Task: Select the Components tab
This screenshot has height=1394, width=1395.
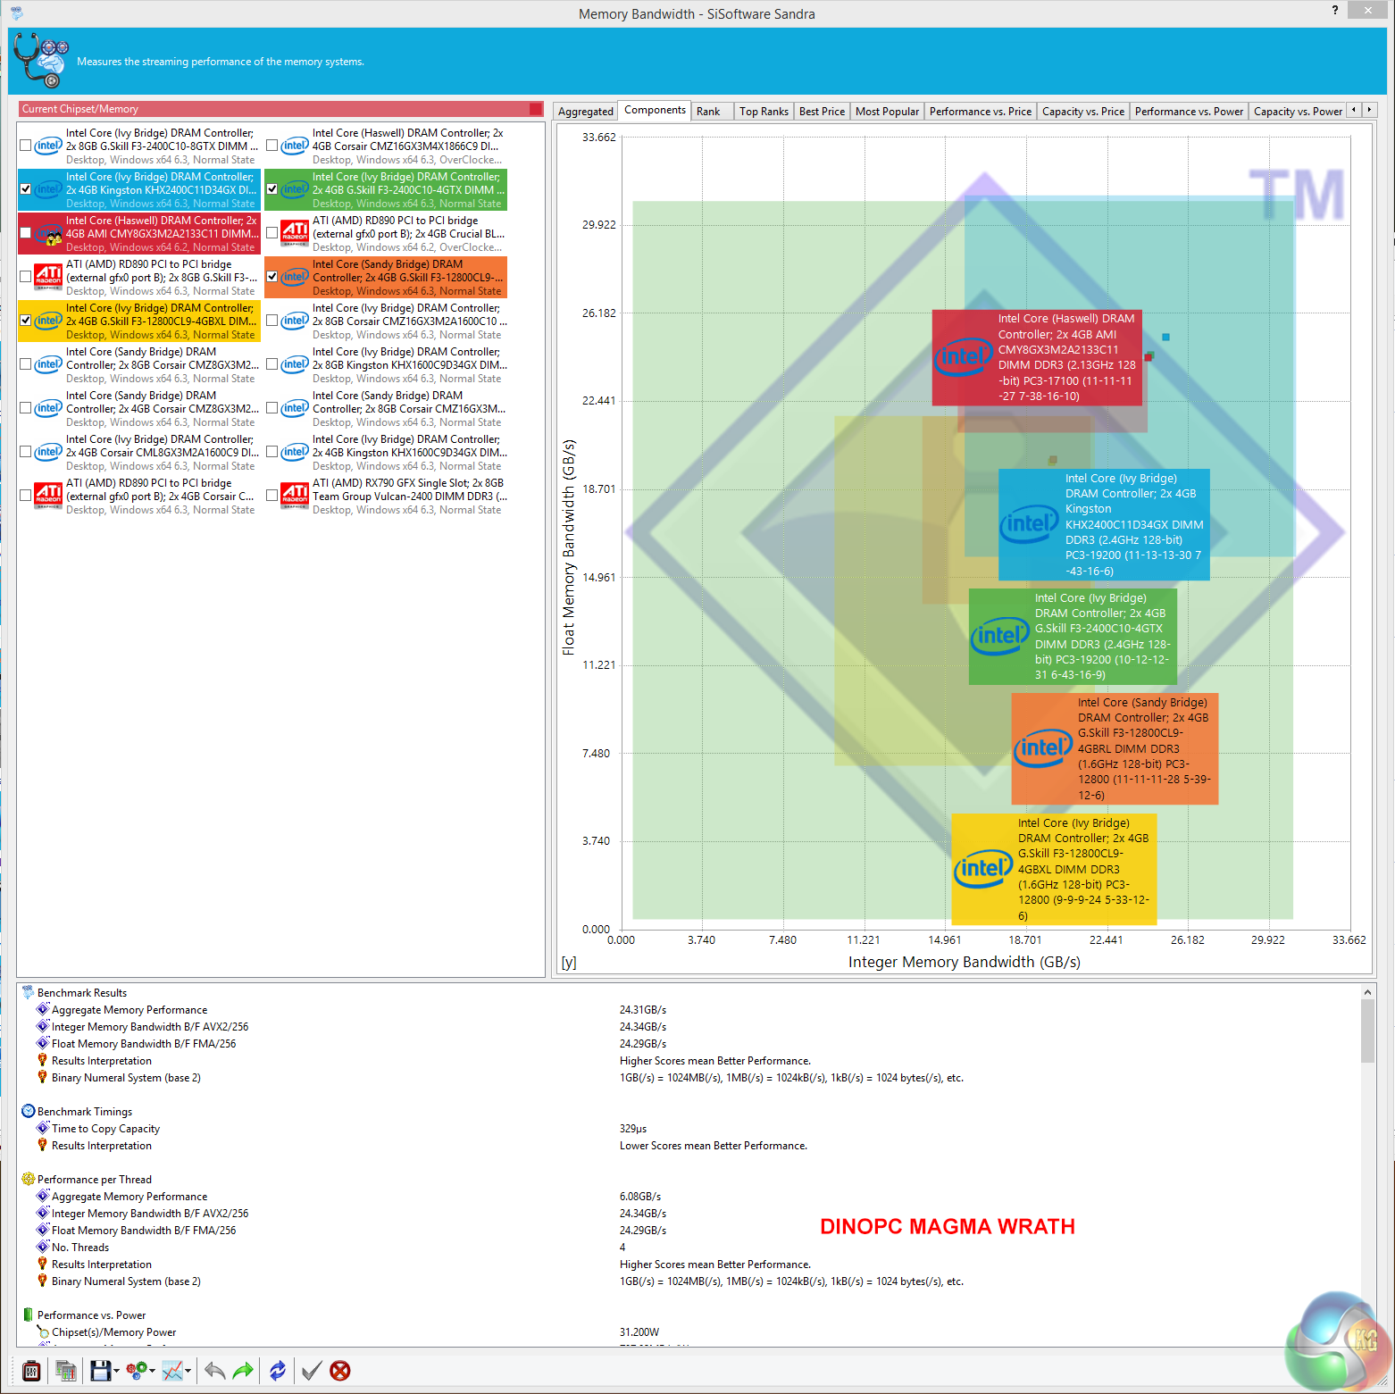Action: point(655,110)
